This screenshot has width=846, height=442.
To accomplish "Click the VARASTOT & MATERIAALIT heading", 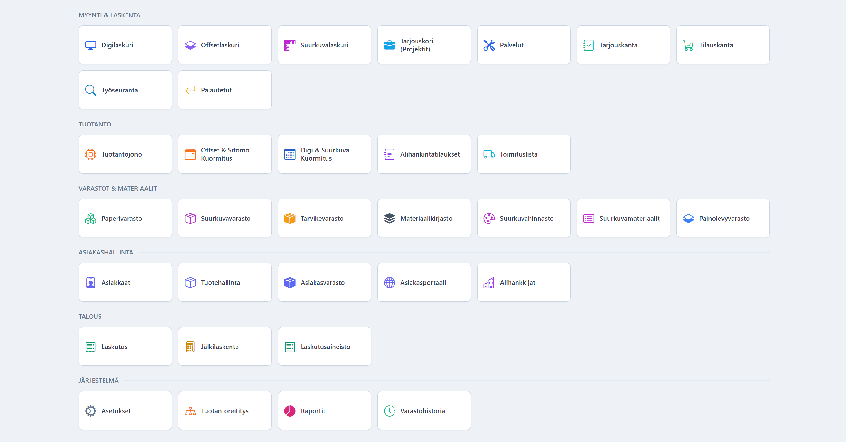I will [117, 188].
